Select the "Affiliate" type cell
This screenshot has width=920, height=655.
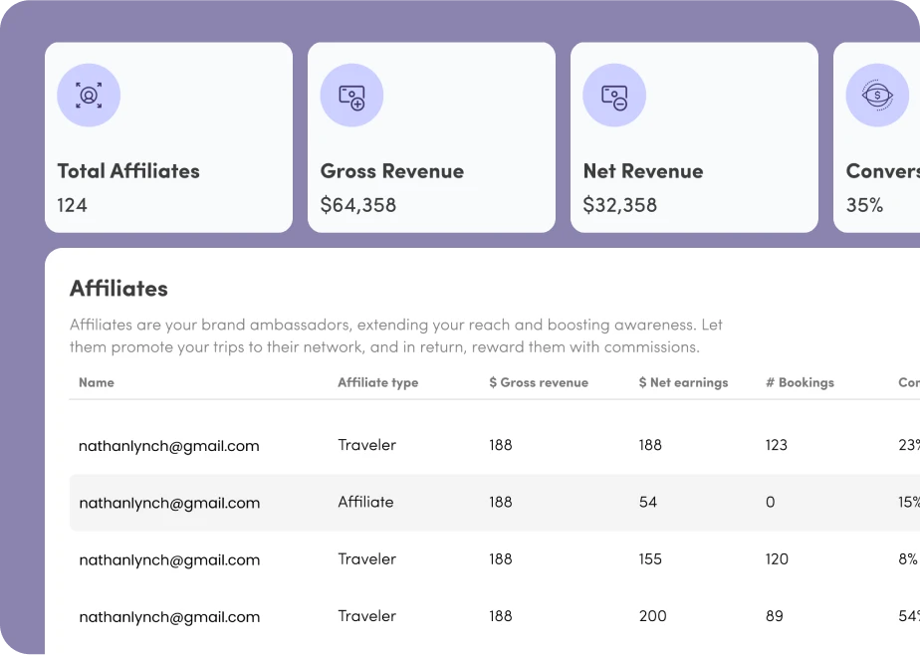pos(365,503)
